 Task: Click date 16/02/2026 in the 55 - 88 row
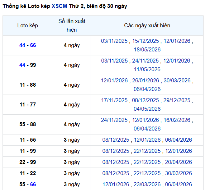tap(177, 120)
